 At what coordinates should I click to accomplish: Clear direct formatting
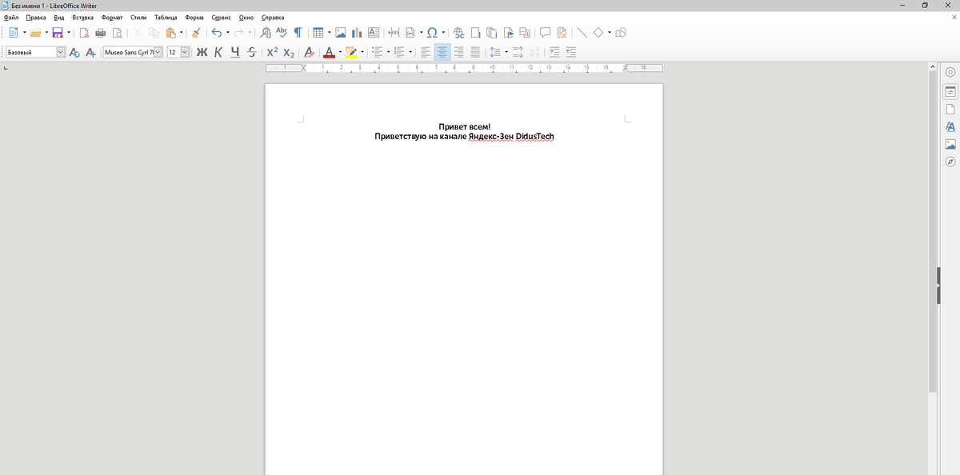[x=310, y=52]
